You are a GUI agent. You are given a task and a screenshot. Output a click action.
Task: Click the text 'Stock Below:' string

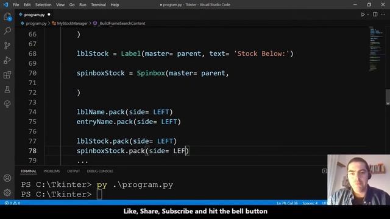point(261,54)
